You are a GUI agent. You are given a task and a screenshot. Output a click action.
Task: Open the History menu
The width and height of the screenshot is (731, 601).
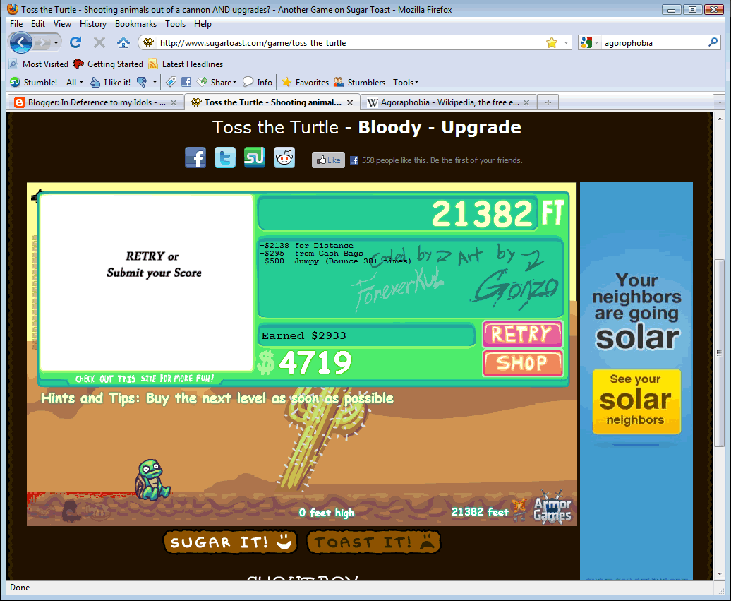point(92,24)
